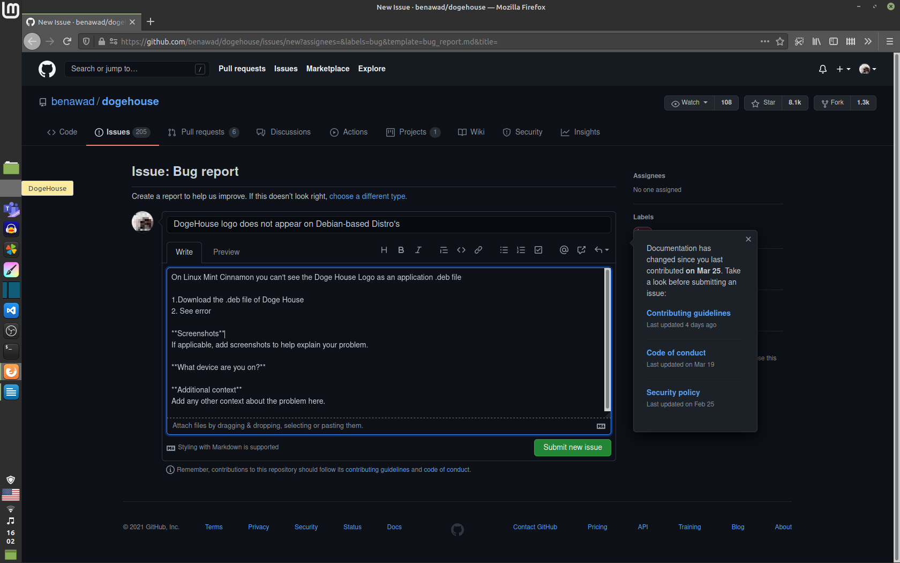Insert a numbered list into the issue body

click(521, 250)
